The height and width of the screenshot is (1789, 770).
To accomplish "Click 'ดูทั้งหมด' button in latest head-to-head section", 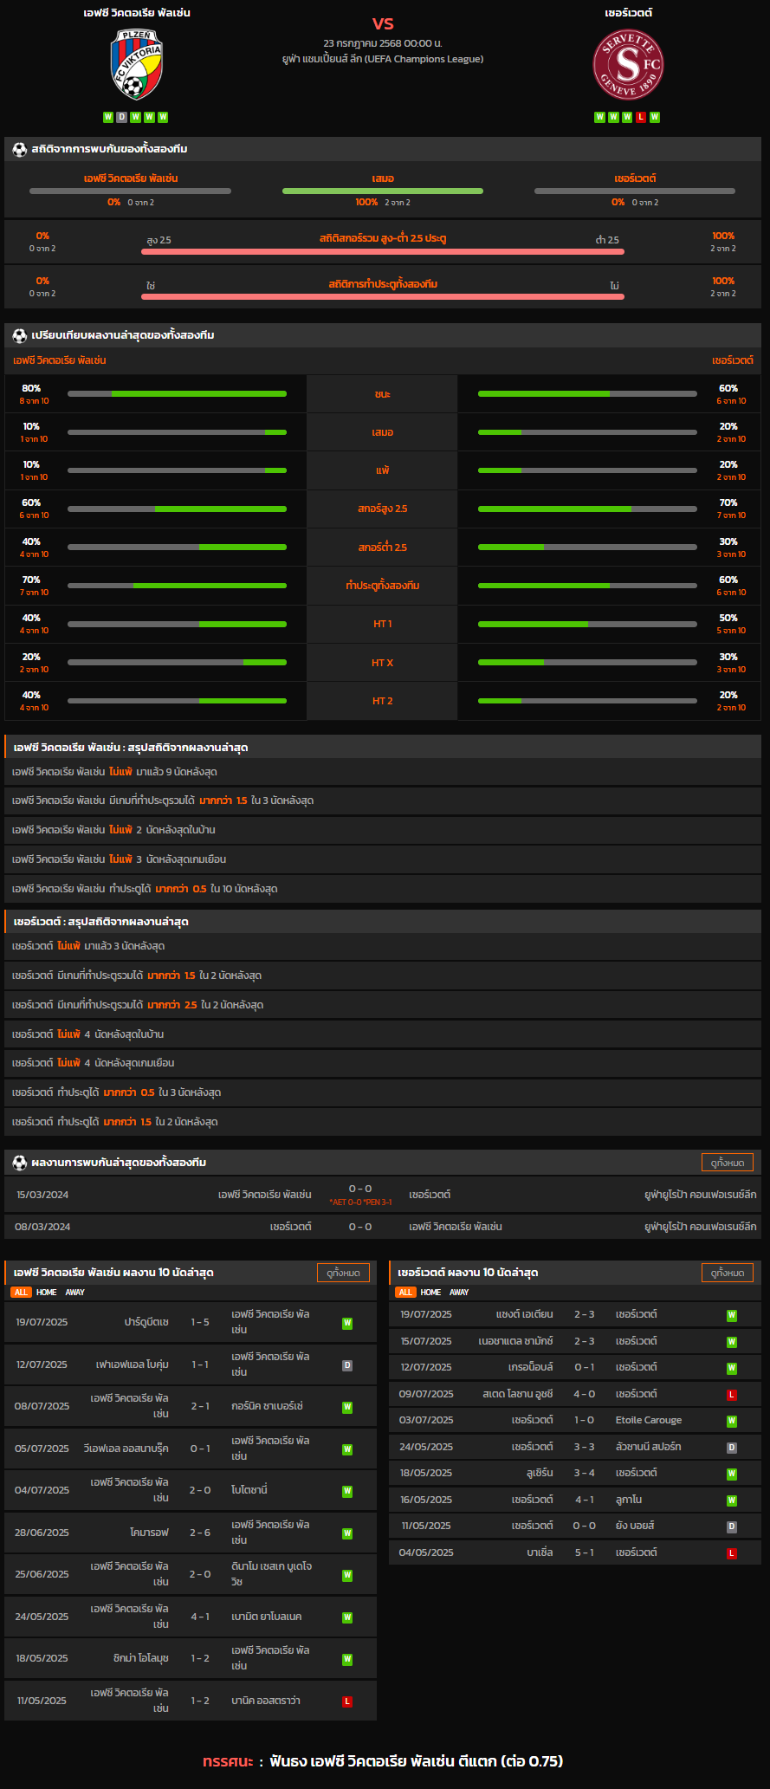I will pos(727,1163).
